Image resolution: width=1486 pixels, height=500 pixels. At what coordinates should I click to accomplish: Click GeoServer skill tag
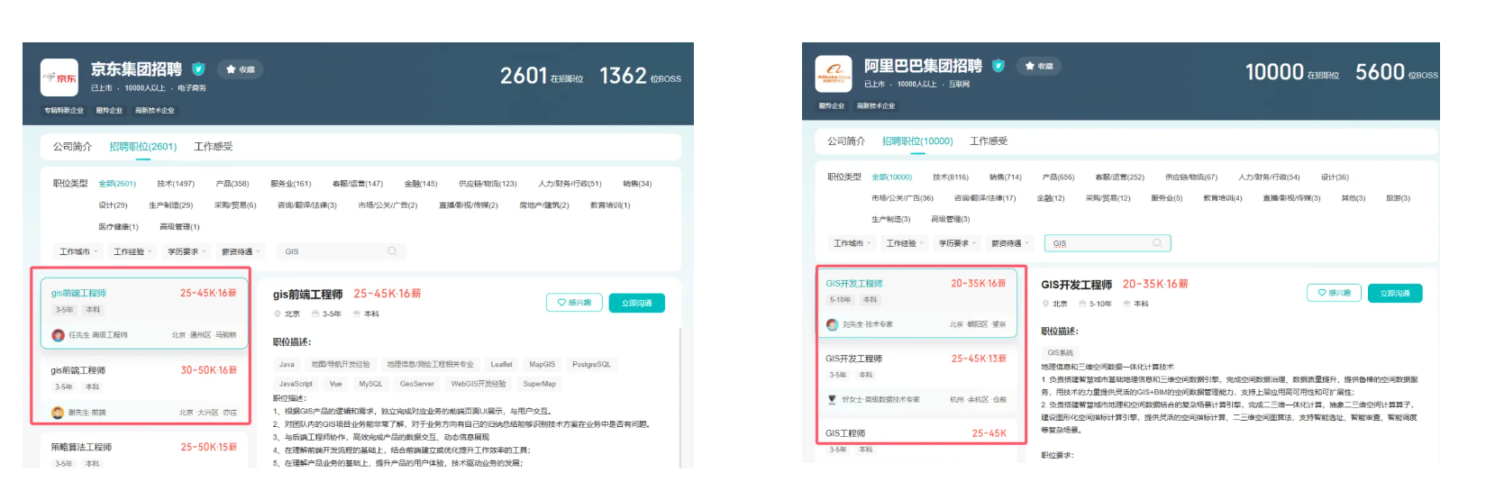point(417,384)
